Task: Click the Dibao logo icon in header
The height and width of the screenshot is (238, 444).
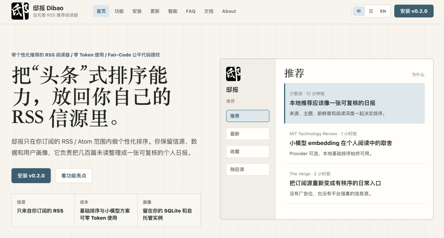Action: click(x=20, y=11)
